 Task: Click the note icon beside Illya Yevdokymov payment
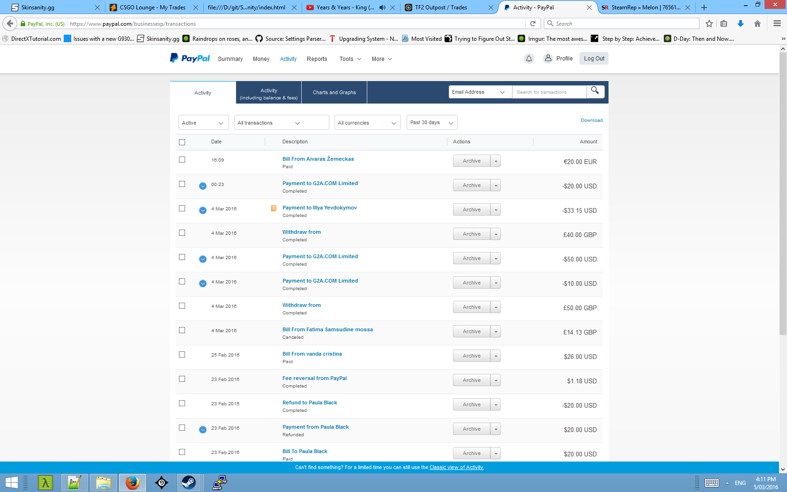tap(274, 209)
